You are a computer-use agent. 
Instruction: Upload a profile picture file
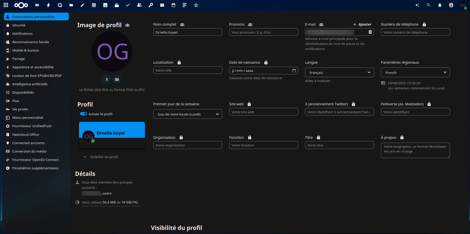[107, 79]
